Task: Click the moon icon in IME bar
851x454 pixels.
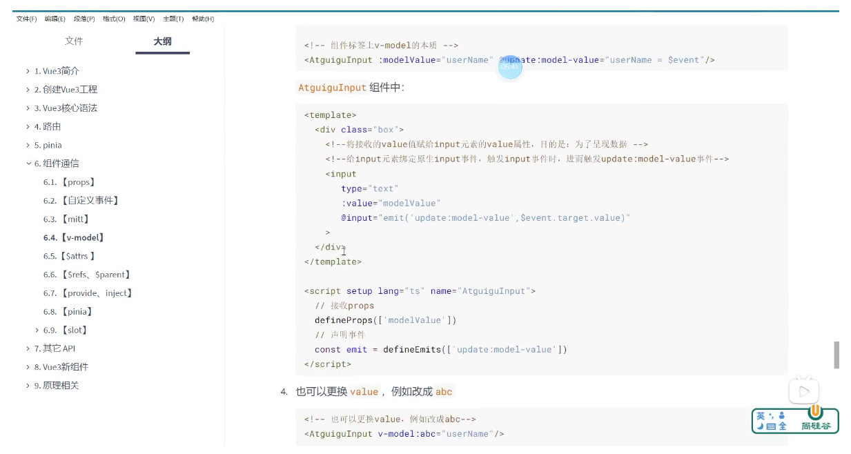Action: tap(760, 426)
